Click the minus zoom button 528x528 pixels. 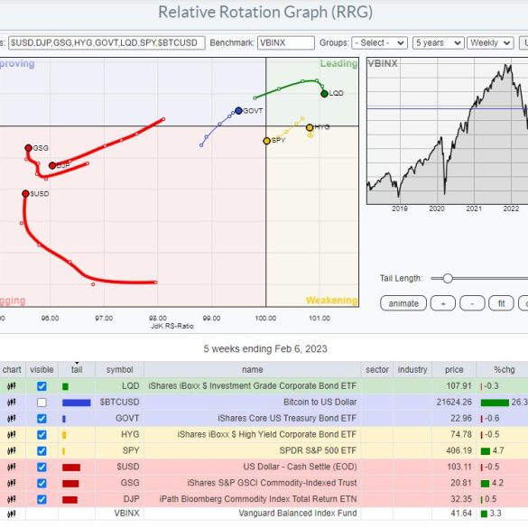click(472, 303)
